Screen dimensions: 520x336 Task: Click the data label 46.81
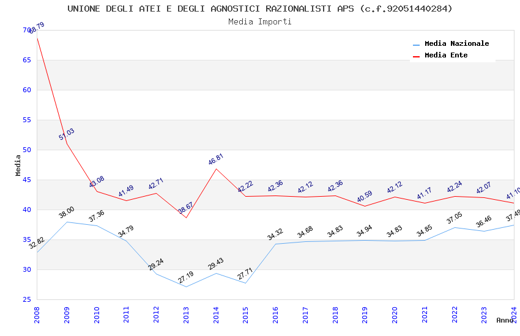pyautogui.click(x=216, y=159)
